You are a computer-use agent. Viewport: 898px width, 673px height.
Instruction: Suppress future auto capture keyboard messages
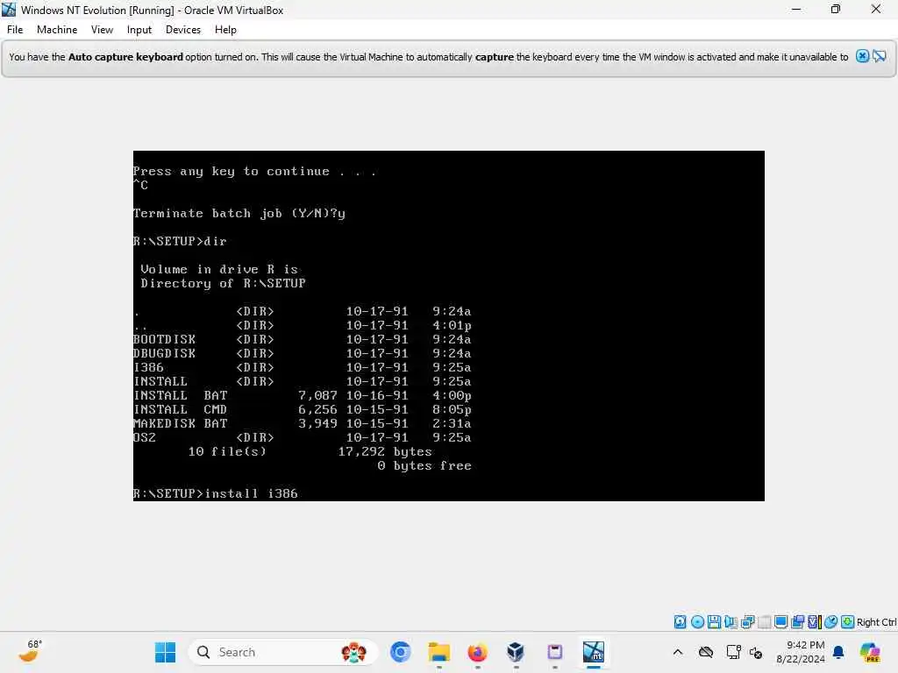click(880, 56)
